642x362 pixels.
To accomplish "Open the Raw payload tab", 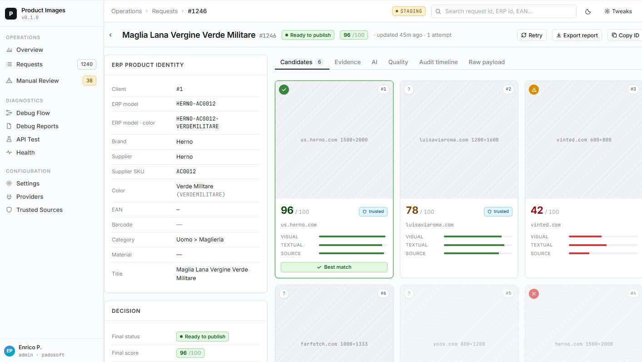I will pyautogui.click(x=487, y=62).
